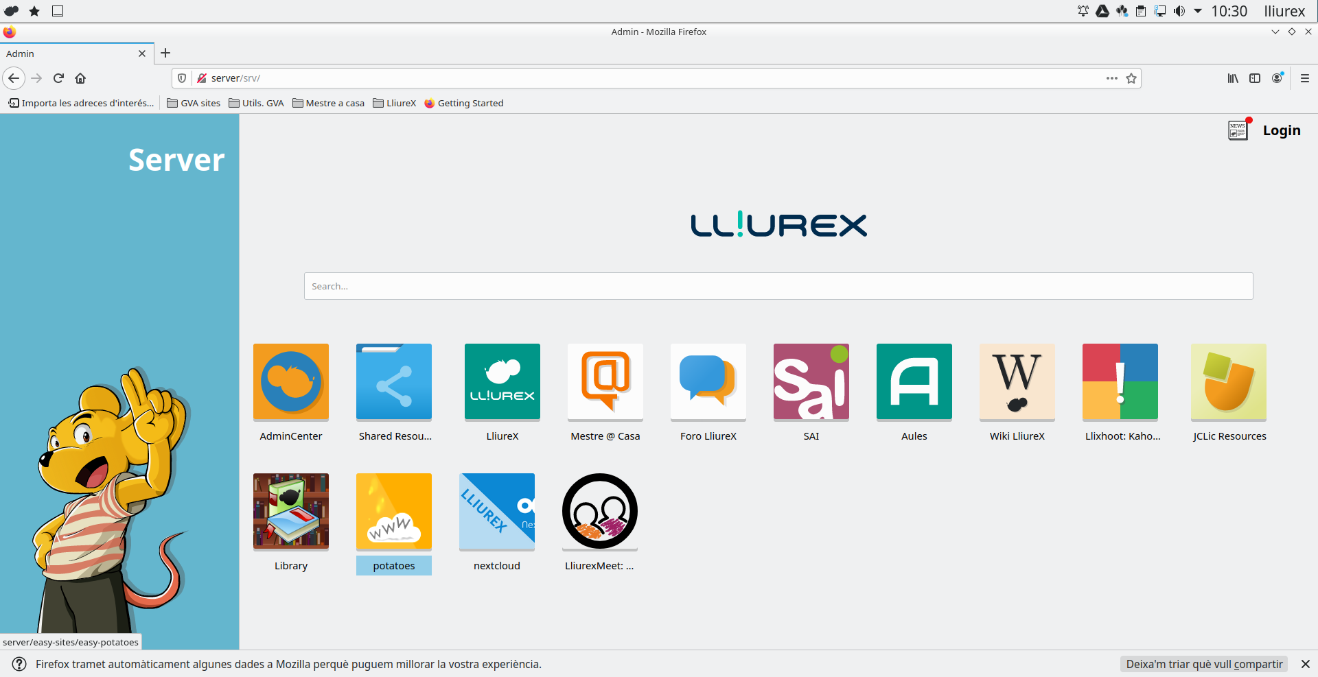Image resolution: width=1318 pixels, height=677 pixels.
Task: Open the page actions three-dot menu
Action: click(x=1112, y=78)
